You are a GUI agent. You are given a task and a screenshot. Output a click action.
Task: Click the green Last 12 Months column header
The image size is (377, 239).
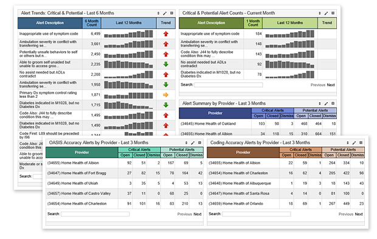point(290,23)
